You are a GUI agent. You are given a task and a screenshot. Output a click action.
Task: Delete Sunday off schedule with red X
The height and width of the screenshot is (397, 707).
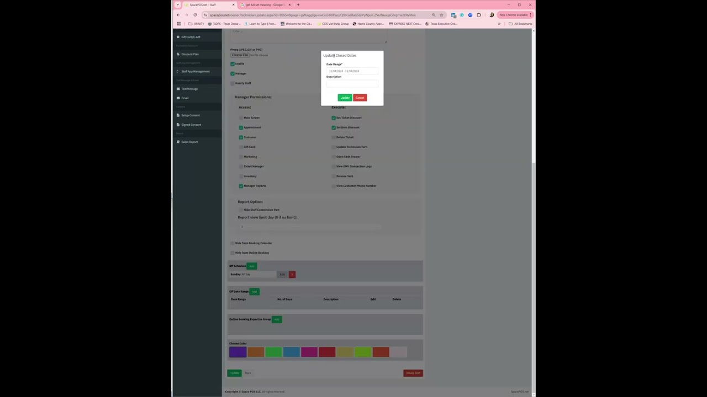click(x=292, y=275)
